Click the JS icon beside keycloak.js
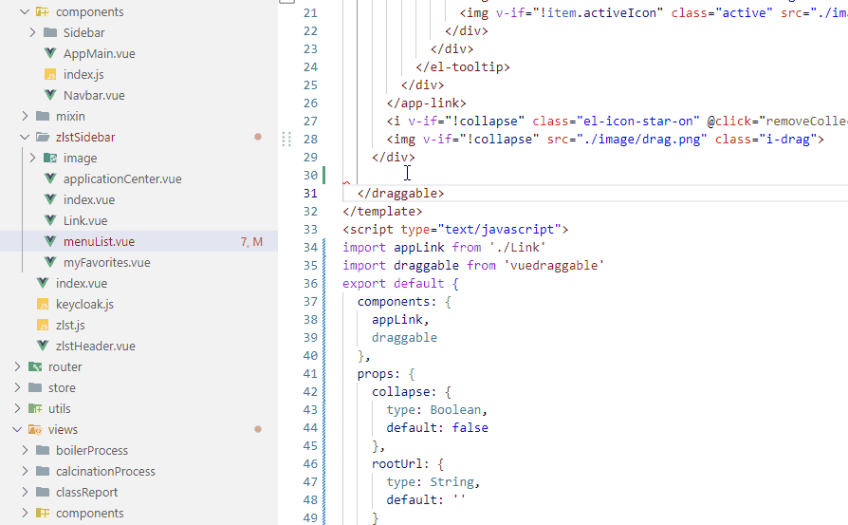 (42, 305)
